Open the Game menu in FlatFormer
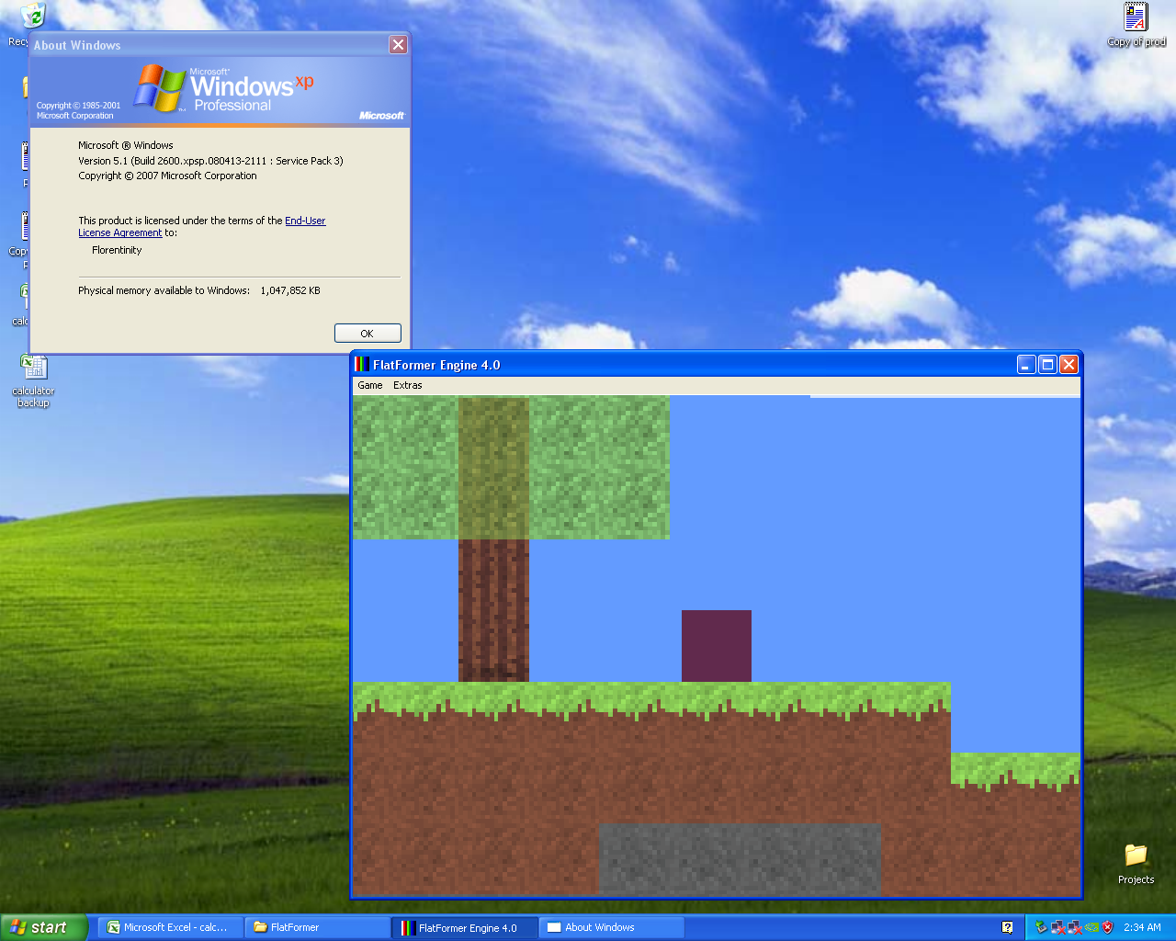This screenshot has width=1176, height=941. point(370,385)
